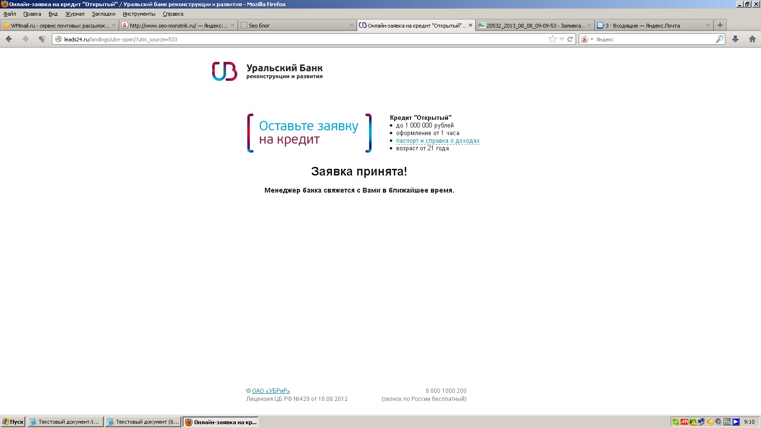Screen dimensions: 761x428
Task: Switch to the Текстовый документ (6... taskbar window
Action: pos(143,422)
